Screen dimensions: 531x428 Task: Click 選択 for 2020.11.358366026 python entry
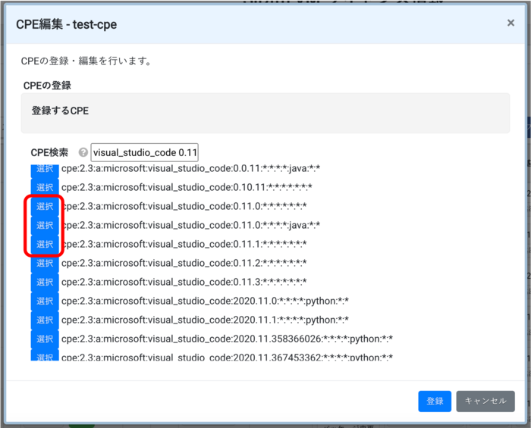[45, 339]
